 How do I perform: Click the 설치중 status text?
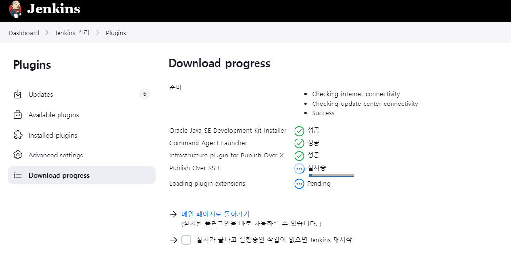[316, 168]
